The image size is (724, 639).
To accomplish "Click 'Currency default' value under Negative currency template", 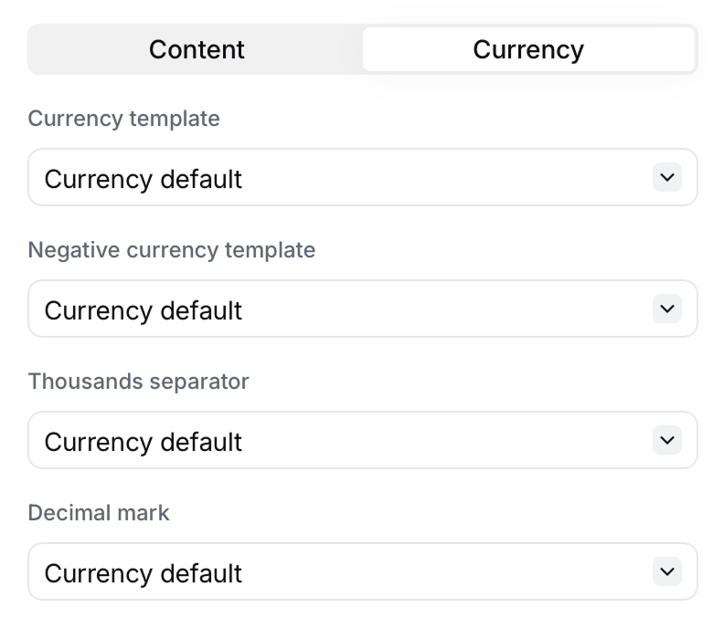I will (144, 310).
